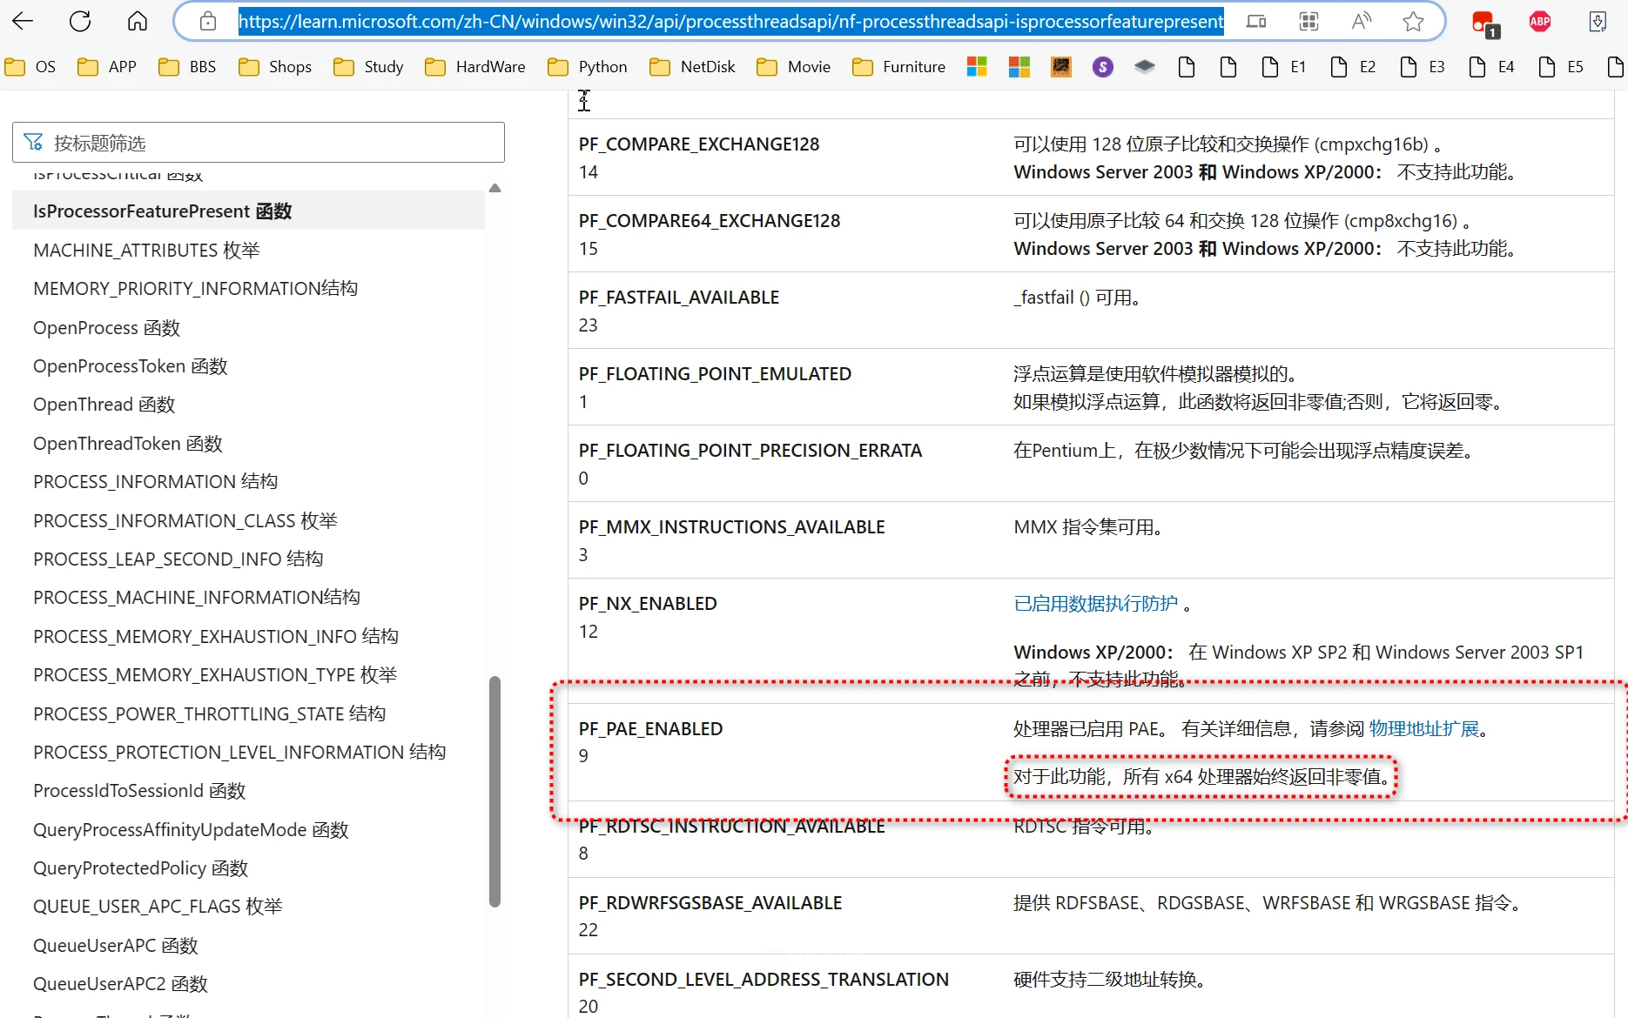Open the orange picture bookmark
Image resolution: width=1628 pixels, height=1018 pixels.
point(1061,67)
